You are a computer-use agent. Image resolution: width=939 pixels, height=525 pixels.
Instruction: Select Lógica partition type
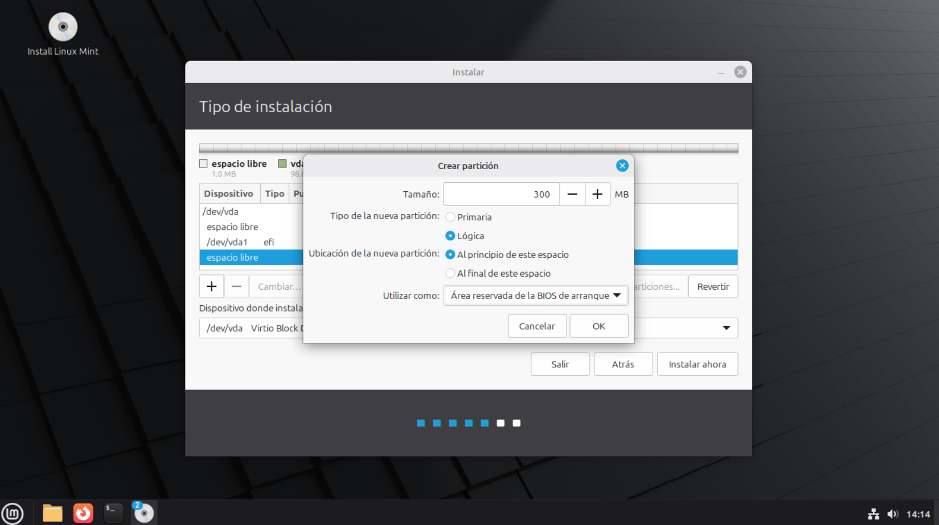(x=450, y=236)
